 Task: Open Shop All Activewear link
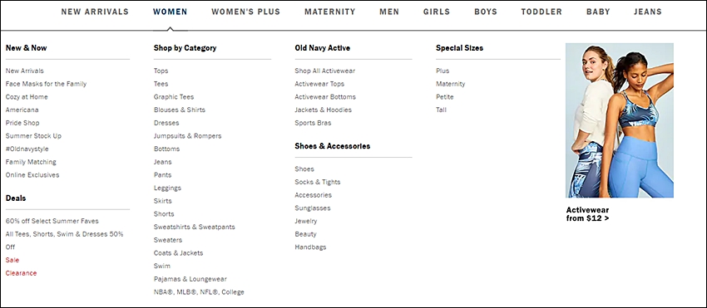coord(324,71)
